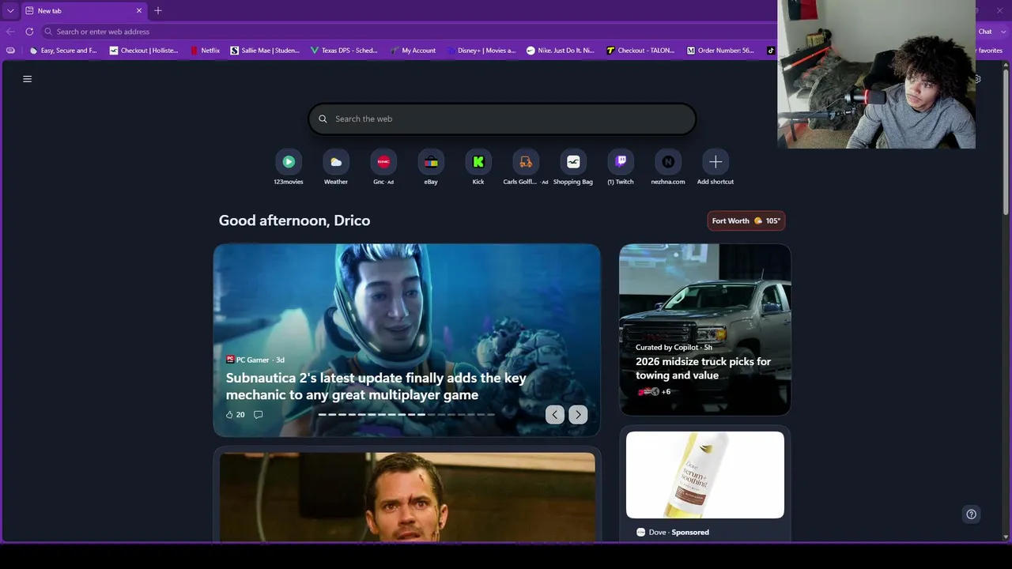1012x569 pixels.
Task: Refresh the page with the reload icon
Action: click(x=29, y=32)
